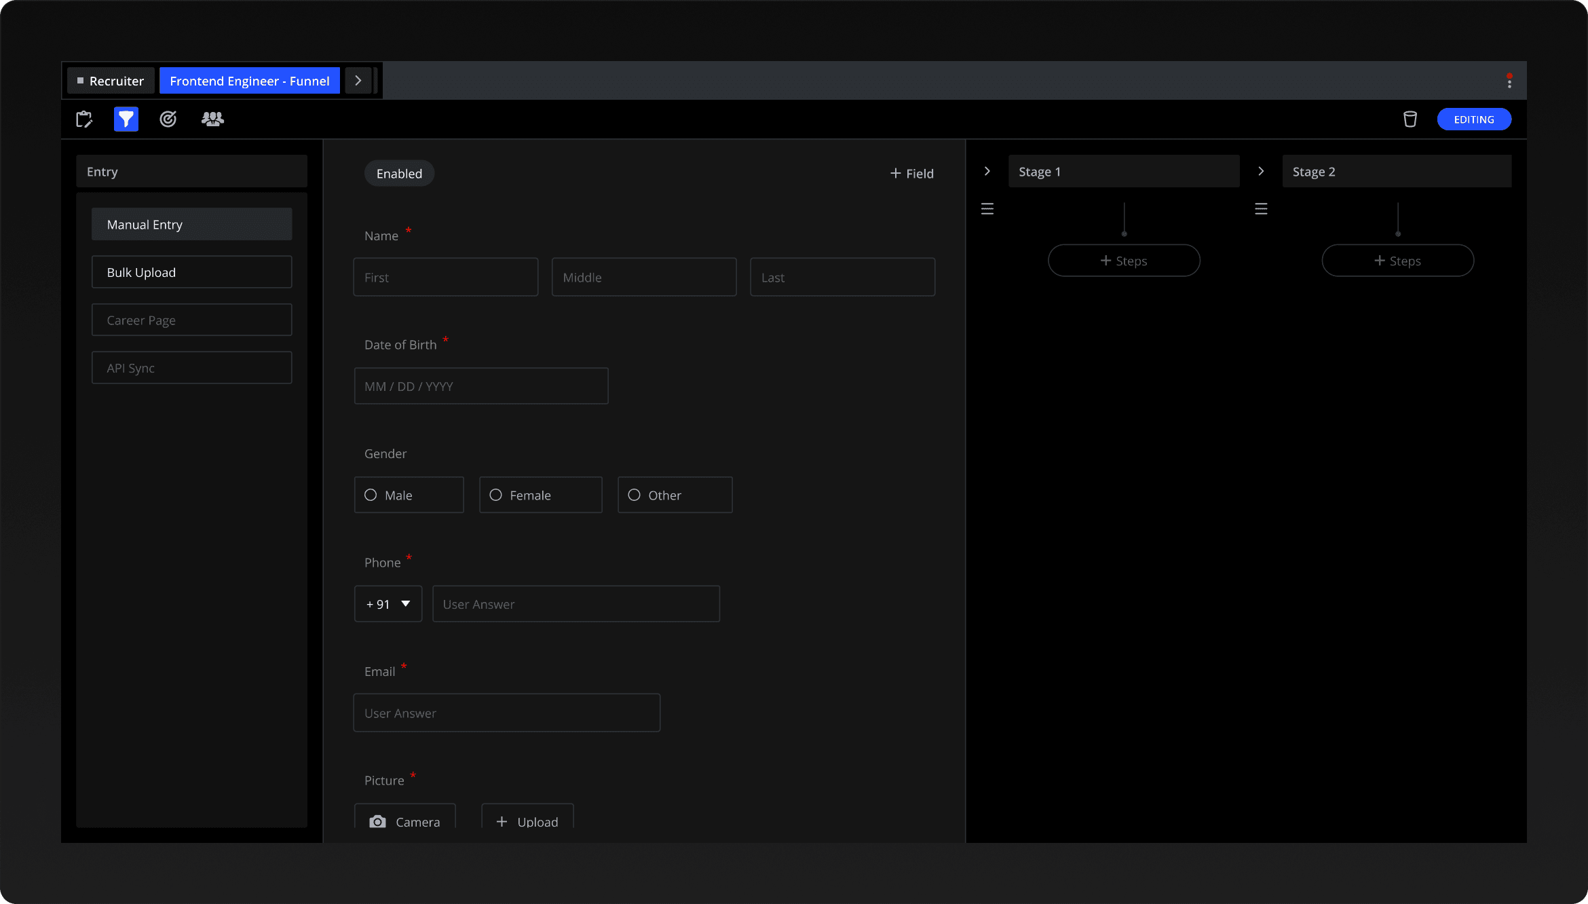Viewport: 1588px width, 904px height.
Task: Switch to the Recruiter tab
Action: point(111,81)
